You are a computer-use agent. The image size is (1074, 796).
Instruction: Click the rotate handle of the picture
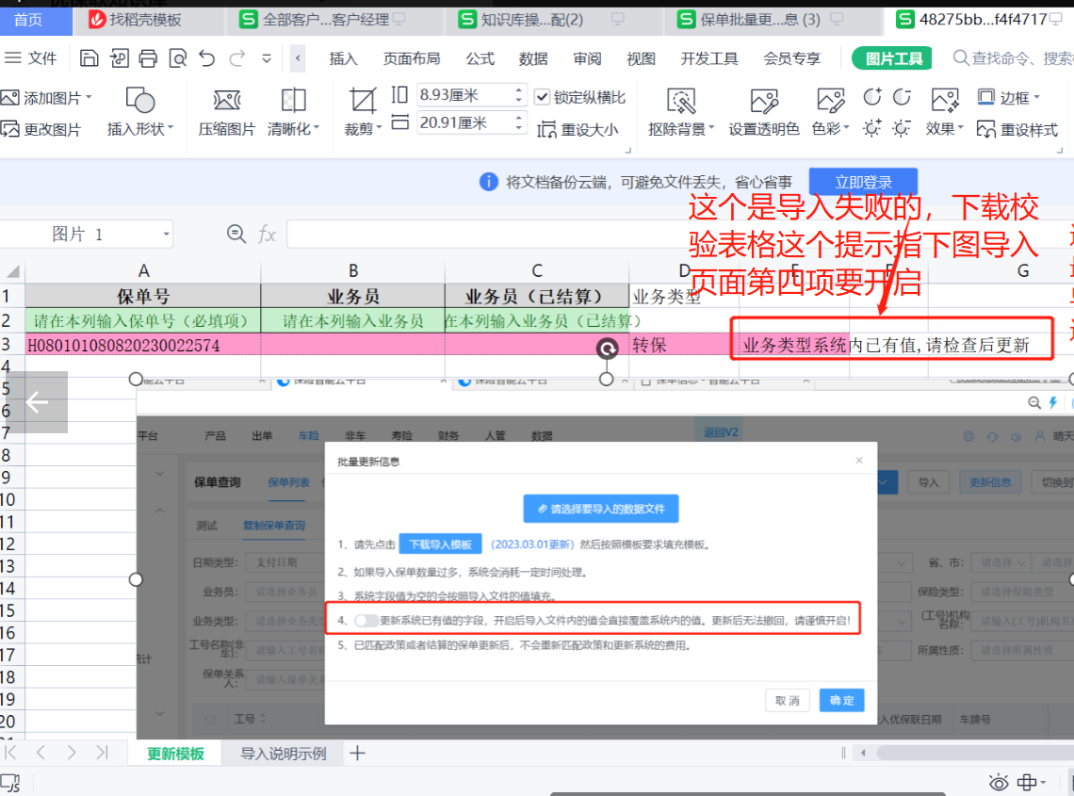tap(607, 349)
